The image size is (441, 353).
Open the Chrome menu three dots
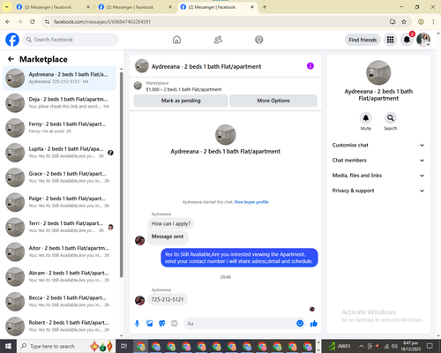(x=433, y=22)
